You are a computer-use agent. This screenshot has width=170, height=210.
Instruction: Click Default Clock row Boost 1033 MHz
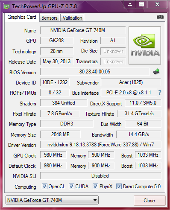click(x=148, y=166)
